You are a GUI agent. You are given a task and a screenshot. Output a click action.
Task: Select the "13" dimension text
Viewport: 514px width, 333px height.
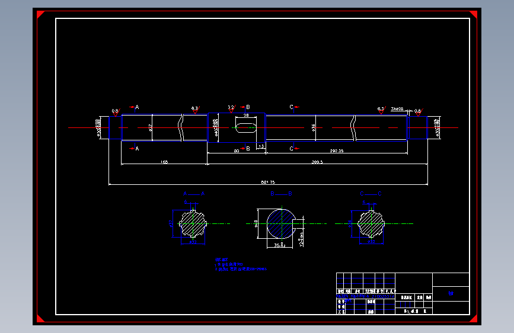(261, 146)
